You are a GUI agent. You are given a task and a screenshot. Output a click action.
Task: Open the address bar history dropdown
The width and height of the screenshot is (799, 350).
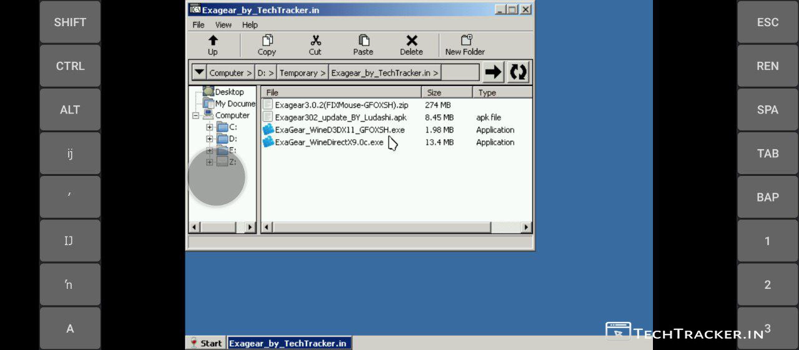[199, 72]
